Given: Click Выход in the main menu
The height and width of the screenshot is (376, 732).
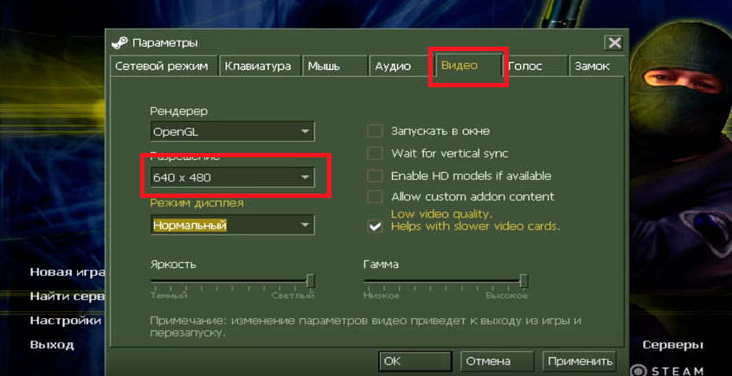Looking at the screenshot, I should pyautogui.click(x=52, y=345).
